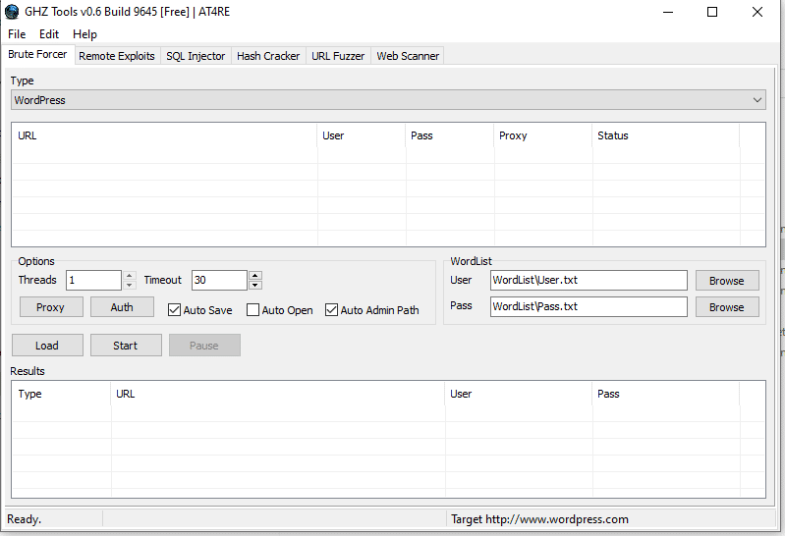
Task: Open the File menu
Action: (17, 34)
